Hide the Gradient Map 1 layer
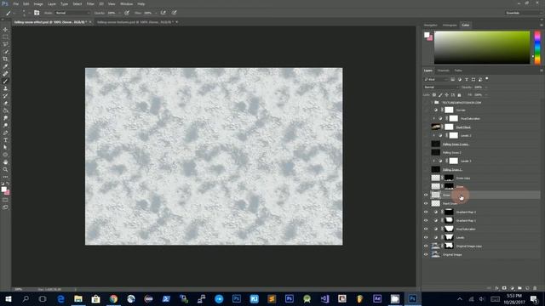 [x=426, y=221]
